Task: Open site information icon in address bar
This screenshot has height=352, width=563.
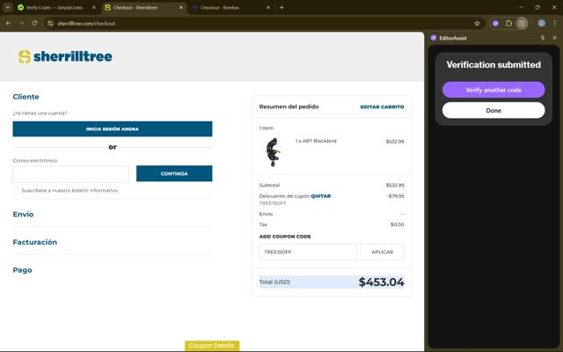Action: click(x=50, y=24)
